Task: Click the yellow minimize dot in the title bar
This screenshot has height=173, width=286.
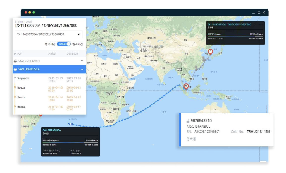Action: 30,12
